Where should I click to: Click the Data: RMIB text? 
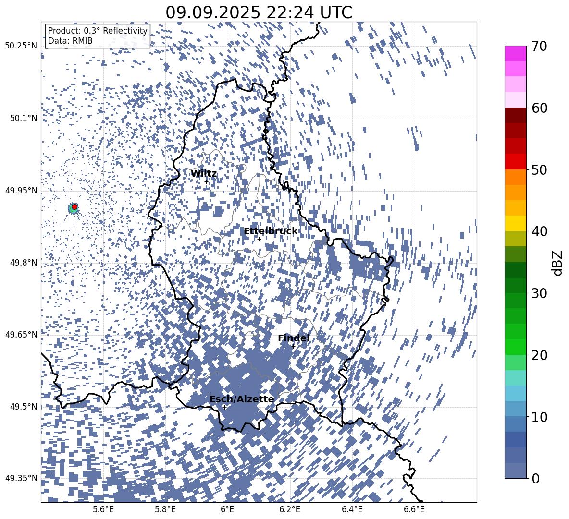point(70,41)
